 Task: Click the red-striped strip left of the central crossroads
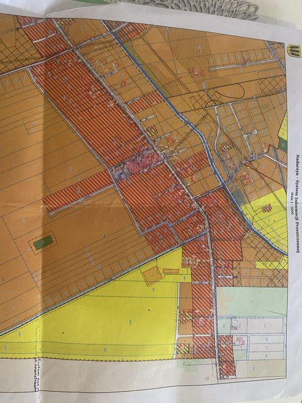(78, 191)
